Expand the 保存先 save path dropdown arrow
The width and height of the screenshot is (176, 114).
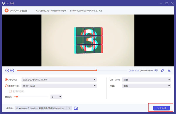tap(69, 108)
